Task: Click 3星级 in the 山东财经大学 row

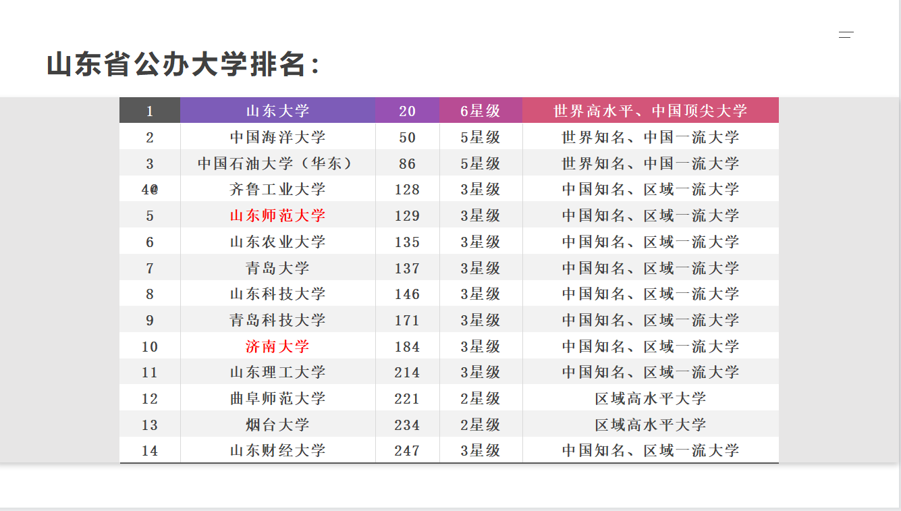Action: [x=481, y=450]
